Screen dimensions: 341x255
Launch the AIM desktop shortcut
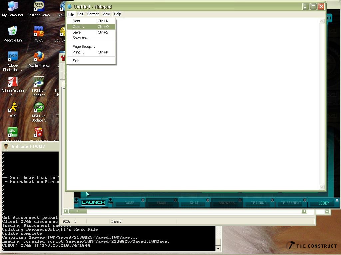pyautogui.click(x=13, y=110)
